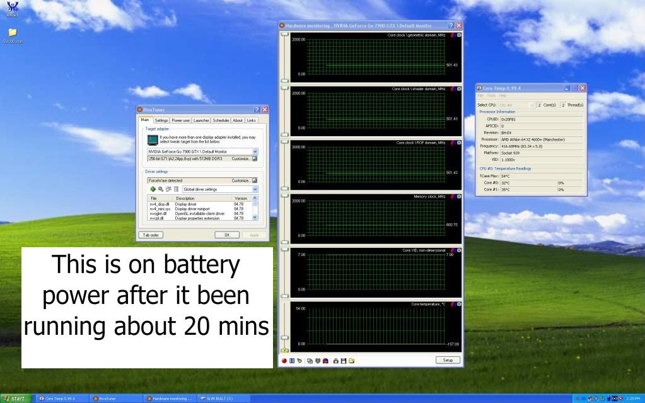This screenshot has height=403, width=645.
Task: Open the Help menu in Core Temp
Action: click(x=503, y=95)
